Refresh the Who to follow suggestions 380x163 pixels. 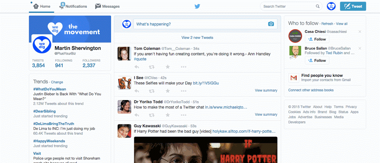tap(327, 24)
